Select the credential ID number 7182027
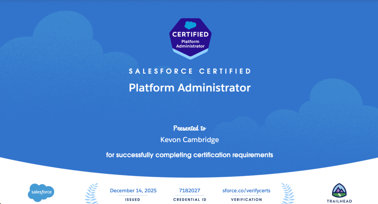This screenshot has height=204, width=378. click(189, 190)
